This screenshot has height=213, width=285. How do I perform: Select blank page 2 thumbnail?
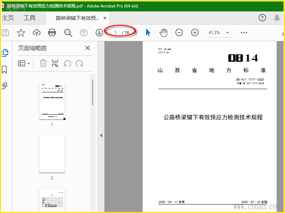(52, 154)
